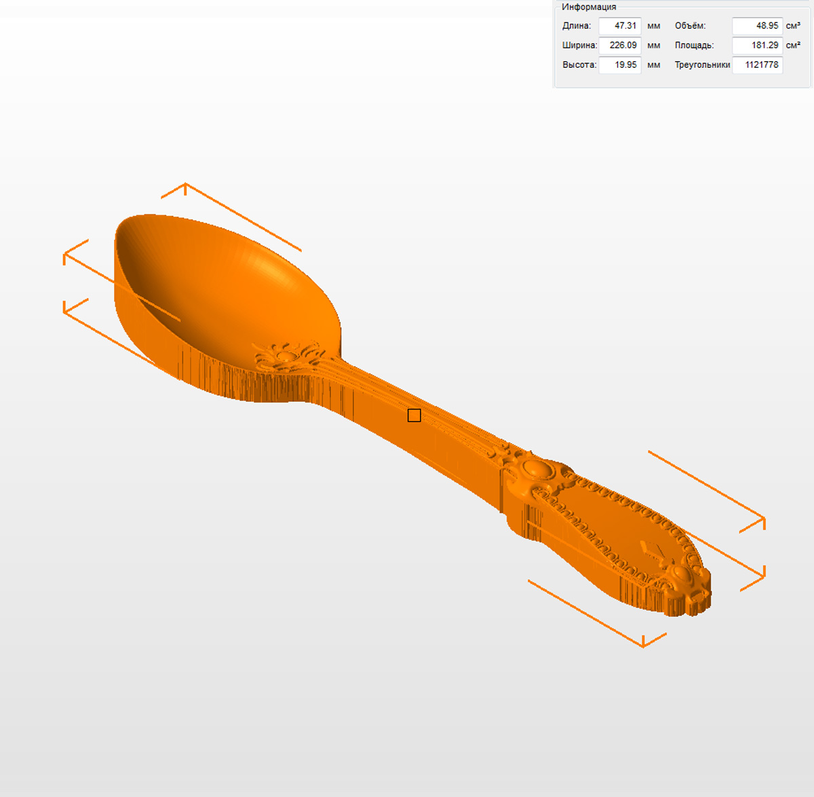The height and width of the screenshot is (797, 814).
Task: Click the Треугольники count field showing 1121778
Action: (x=757, y=65)
